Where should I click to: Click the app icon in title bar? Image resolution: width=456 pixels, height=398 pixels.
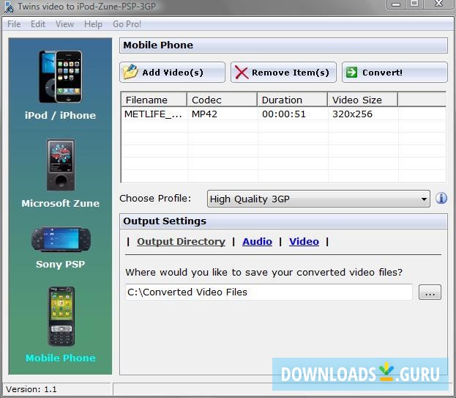pyautogui.click(x=9, y=7)
